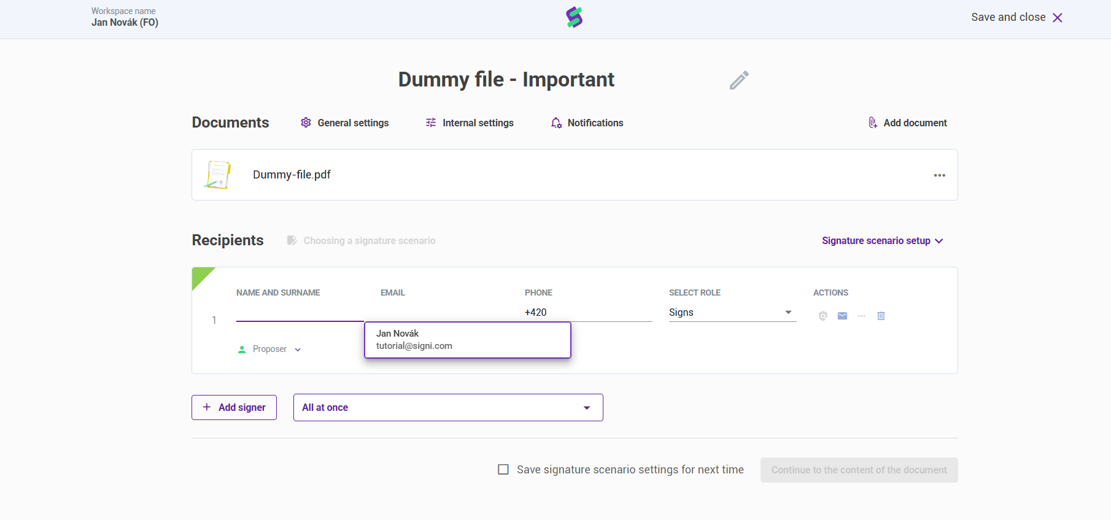Open Internal settings
Image resolution: width=1111 pixels, height=520 pixels.
[470, 123]
